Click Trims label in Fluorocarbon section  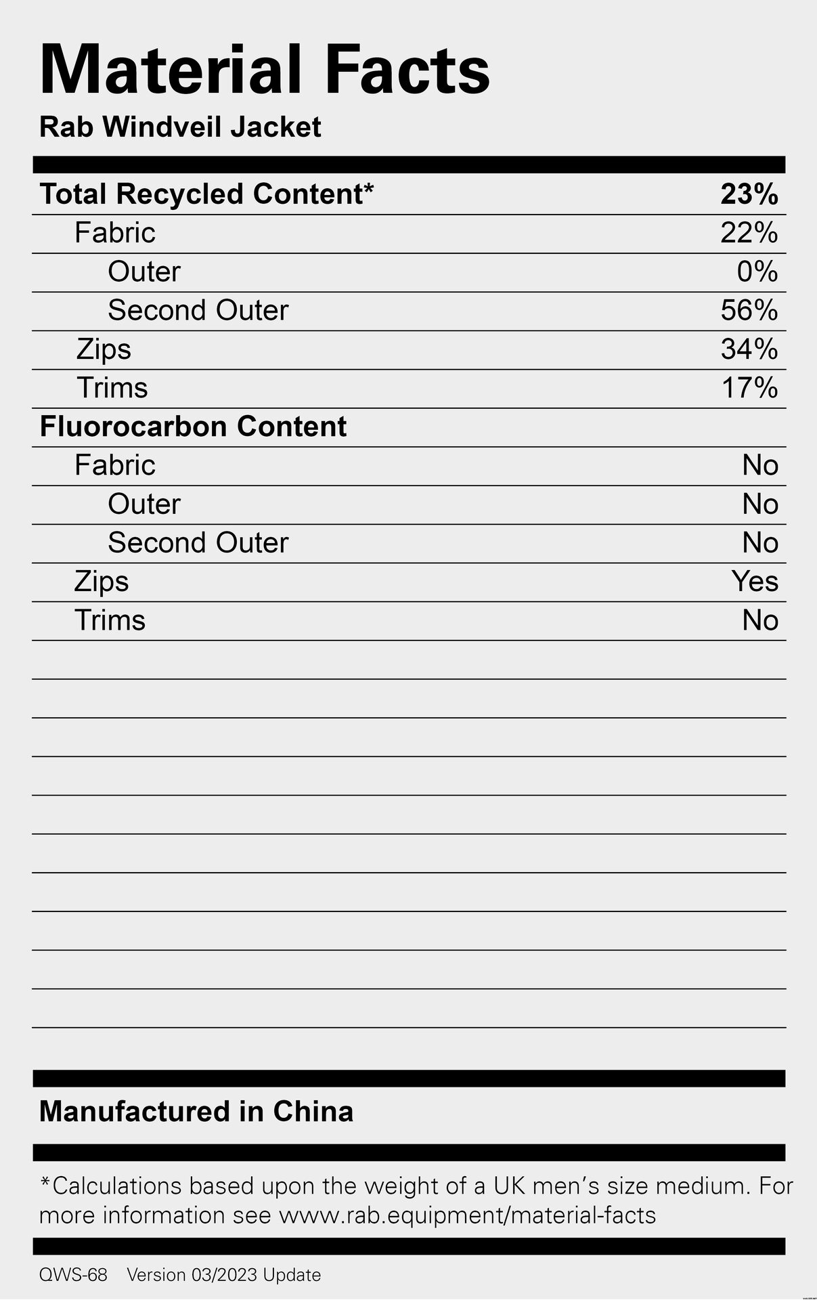pyautogui.click(x=110, y=620)
